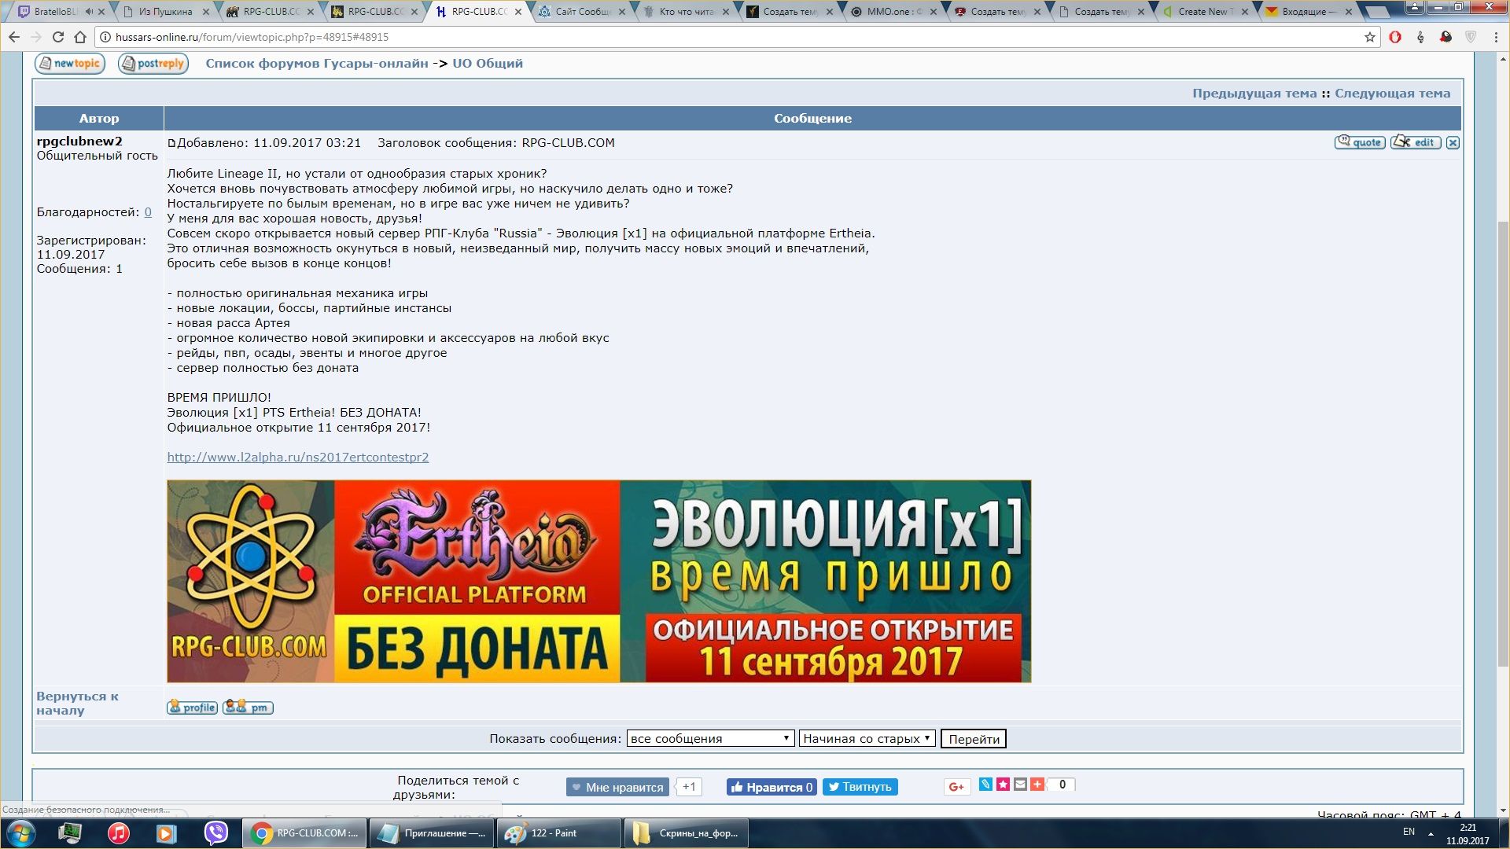This screenshot has width=1510, height=849.
Task: Click the 'Мне нравится' VK button
Action: 617,787
